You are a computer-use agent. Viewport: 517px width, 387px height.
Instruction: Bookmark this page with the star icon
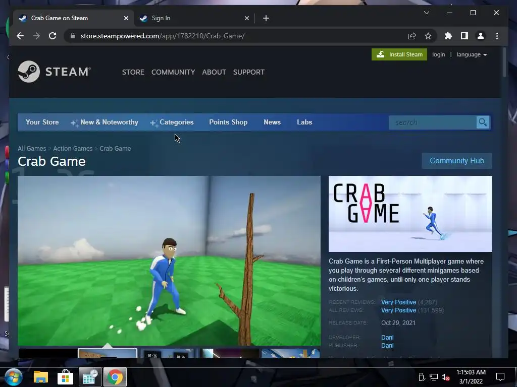(x=428, y=36)
